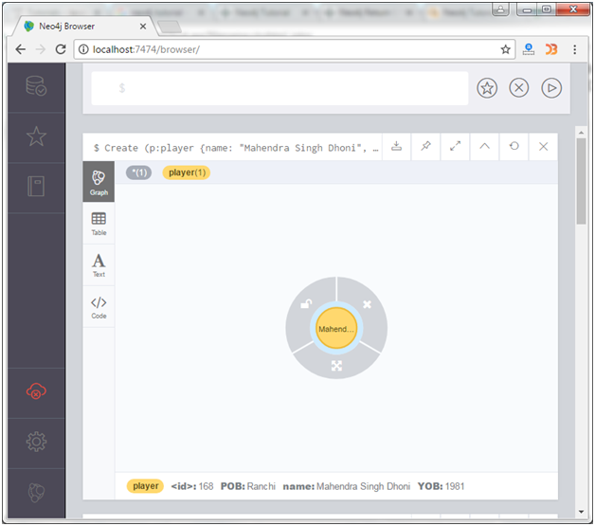Click the YOB: 1981 property
This screenshot has height=526, width=595.
point(441,486)
